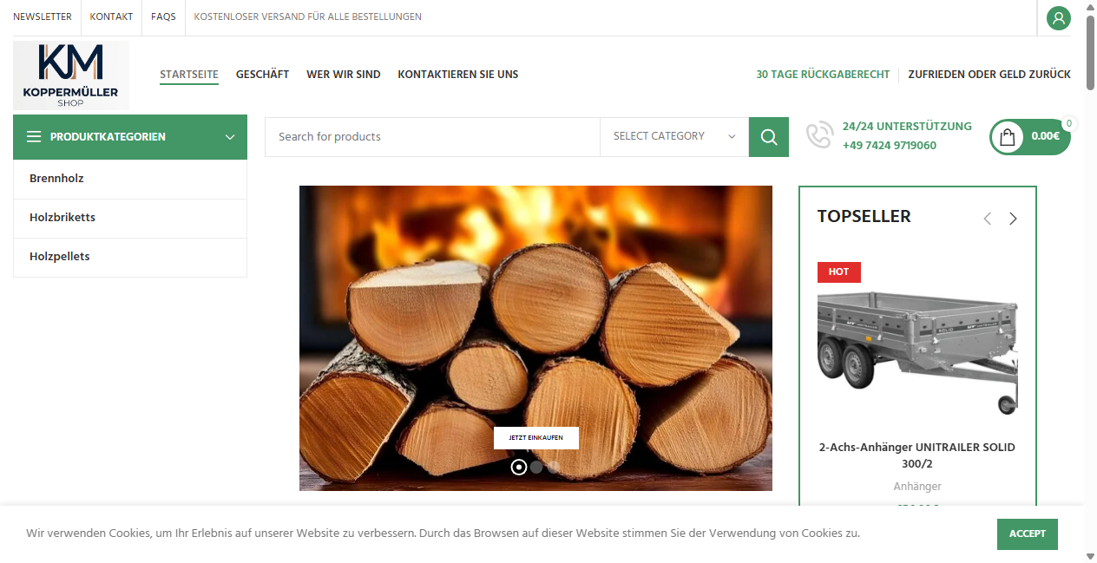
Task: Click the scrollbar down arrow
Action: pos(1090,556)
